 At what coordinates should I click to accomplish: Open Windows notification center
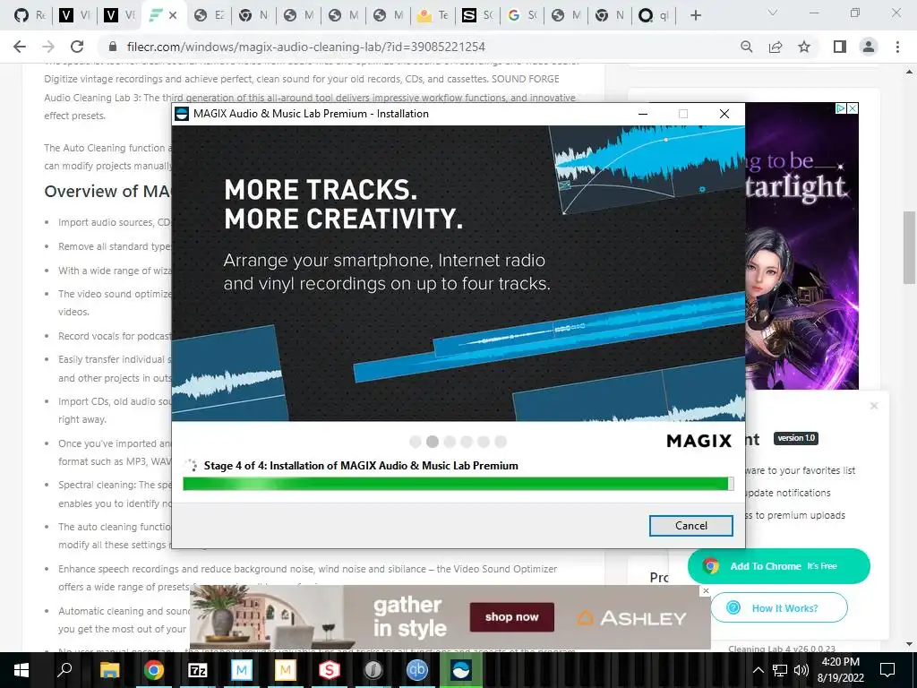887,670
